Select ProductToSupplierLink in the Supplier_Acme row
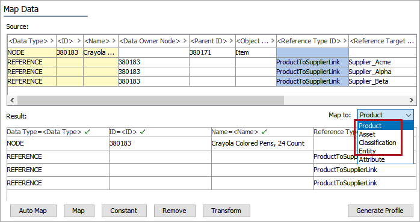Screen dimensions: 420x222 click(x=312, y=62)
